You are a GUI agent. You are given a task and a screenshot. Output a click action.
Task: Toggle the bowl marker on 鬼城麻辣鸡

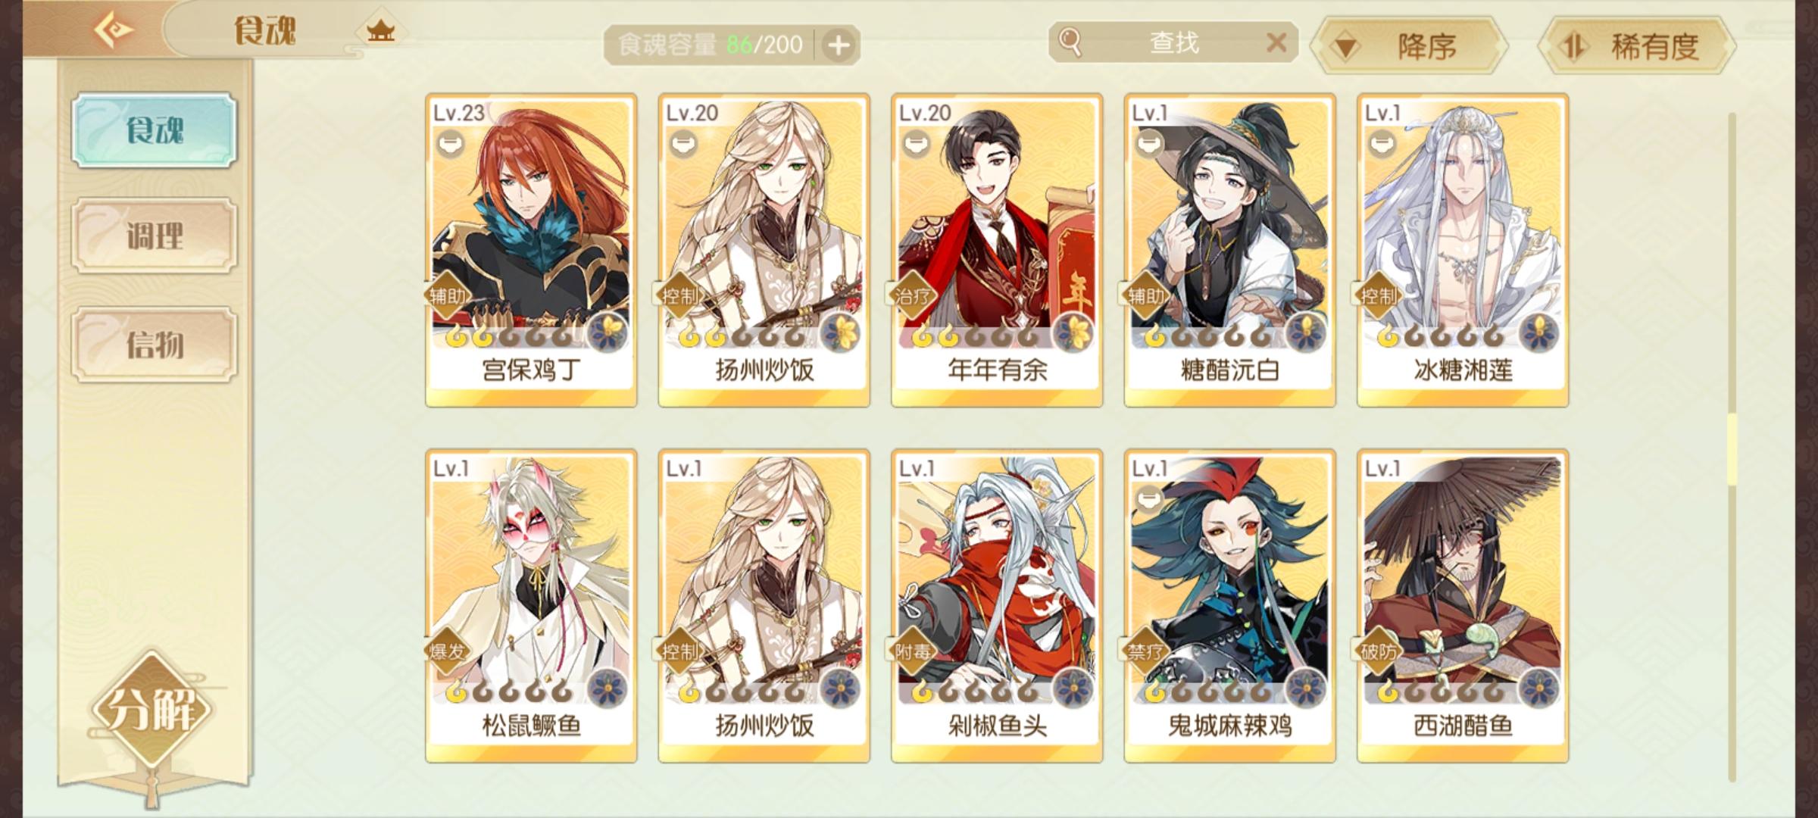tap(1150, 498)
